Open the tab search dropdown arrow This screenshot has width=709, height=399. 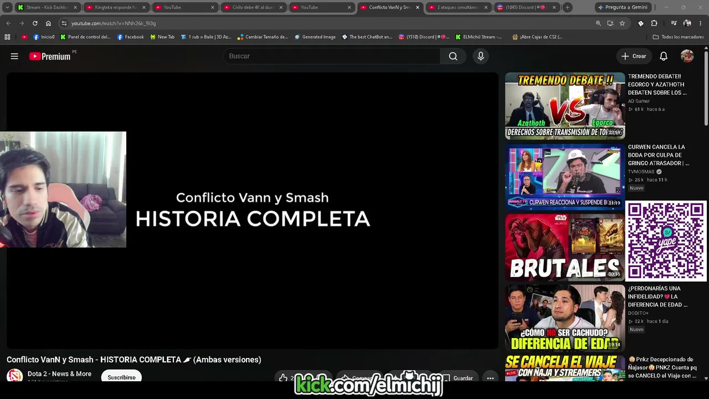[x=7, y=7]
